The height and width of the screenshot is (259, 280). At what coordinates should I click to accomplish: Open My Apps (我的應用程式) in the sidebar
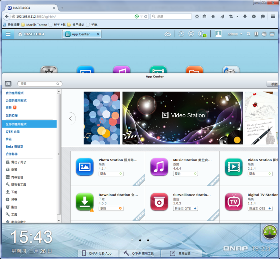15,93
